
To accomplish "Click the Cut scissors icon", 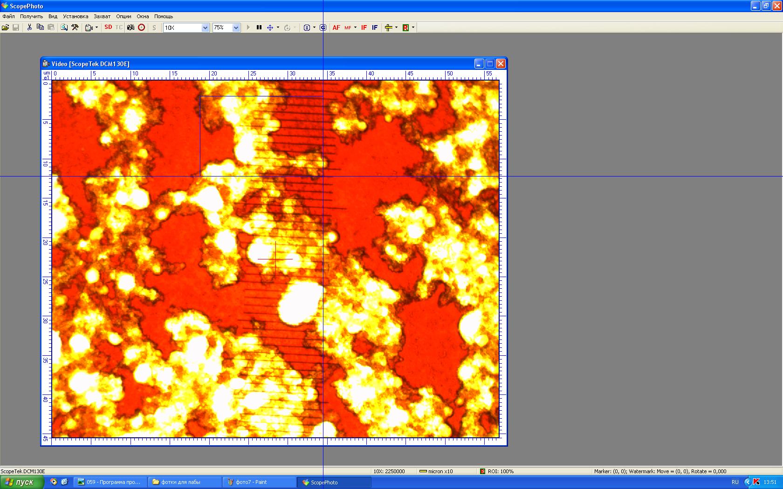I will pos(29,27).
